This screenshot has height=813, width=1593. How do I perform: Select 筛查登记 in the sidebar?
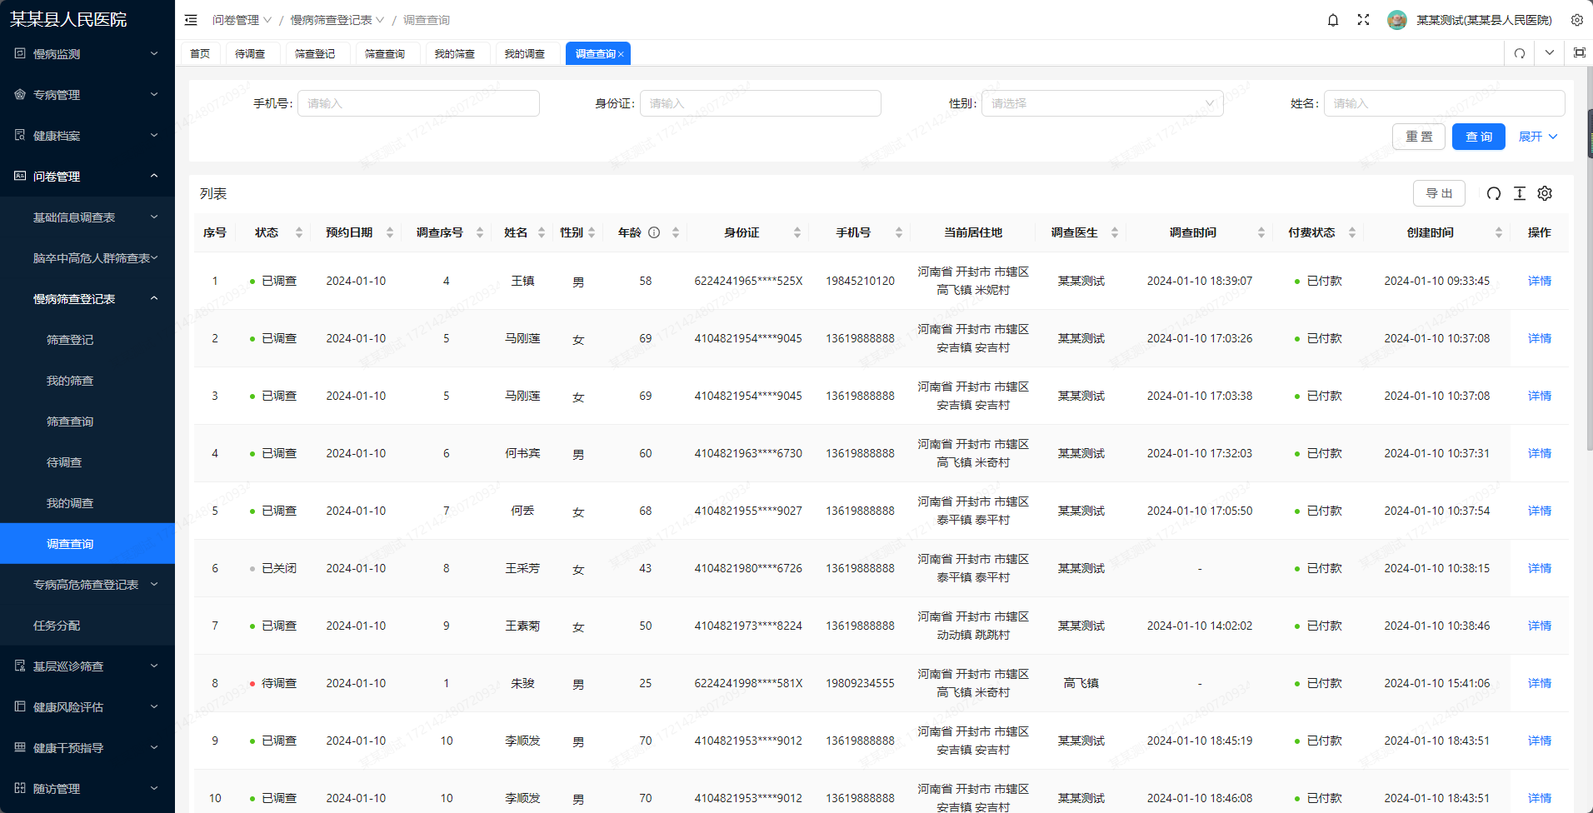[87, 340]
